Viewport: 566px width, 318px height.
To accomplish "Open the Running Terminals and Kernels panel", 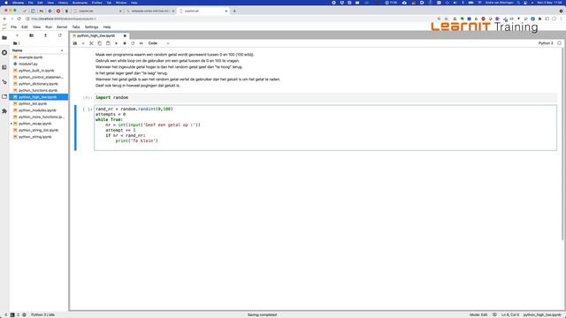I will (x=4, y=53).
